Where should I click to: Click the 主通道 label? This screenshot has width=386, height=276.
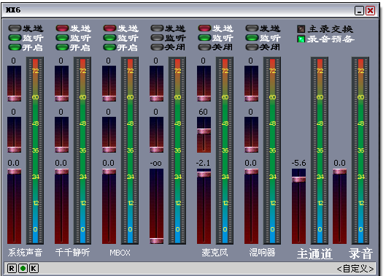(314, 254)
